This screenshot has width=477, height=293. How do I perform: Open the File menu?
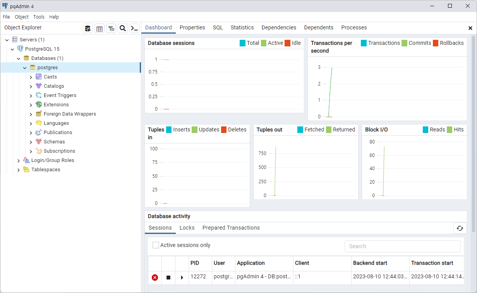pos(6,17)
